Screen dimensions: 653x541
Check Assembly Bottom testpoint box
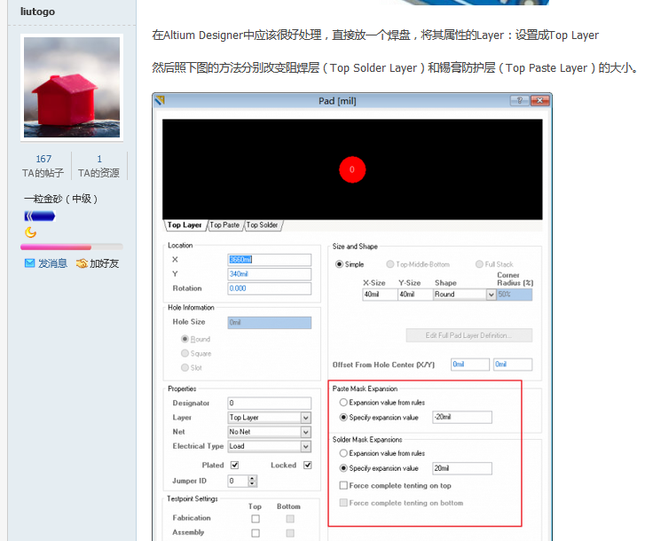pyautogui.click(x=290, y=533)
